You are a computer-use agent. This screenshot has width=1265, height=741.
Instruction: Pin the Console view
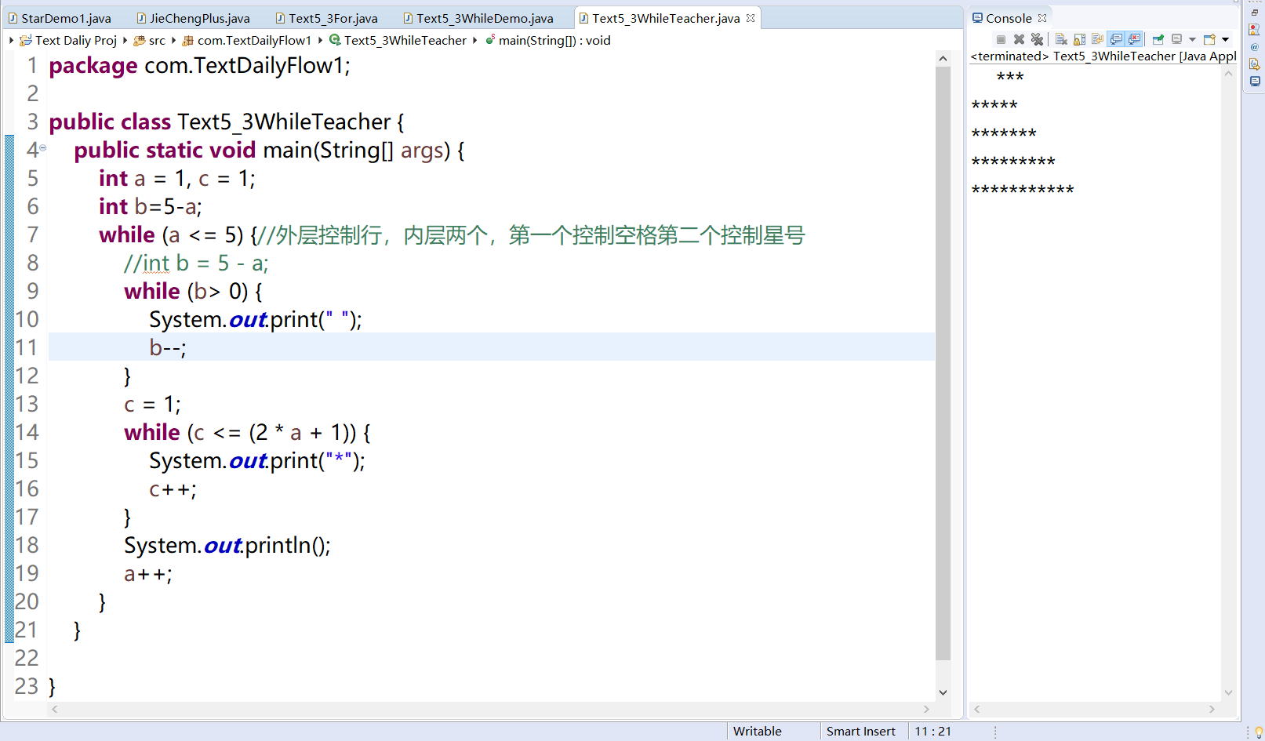[x=1158, y=39]
